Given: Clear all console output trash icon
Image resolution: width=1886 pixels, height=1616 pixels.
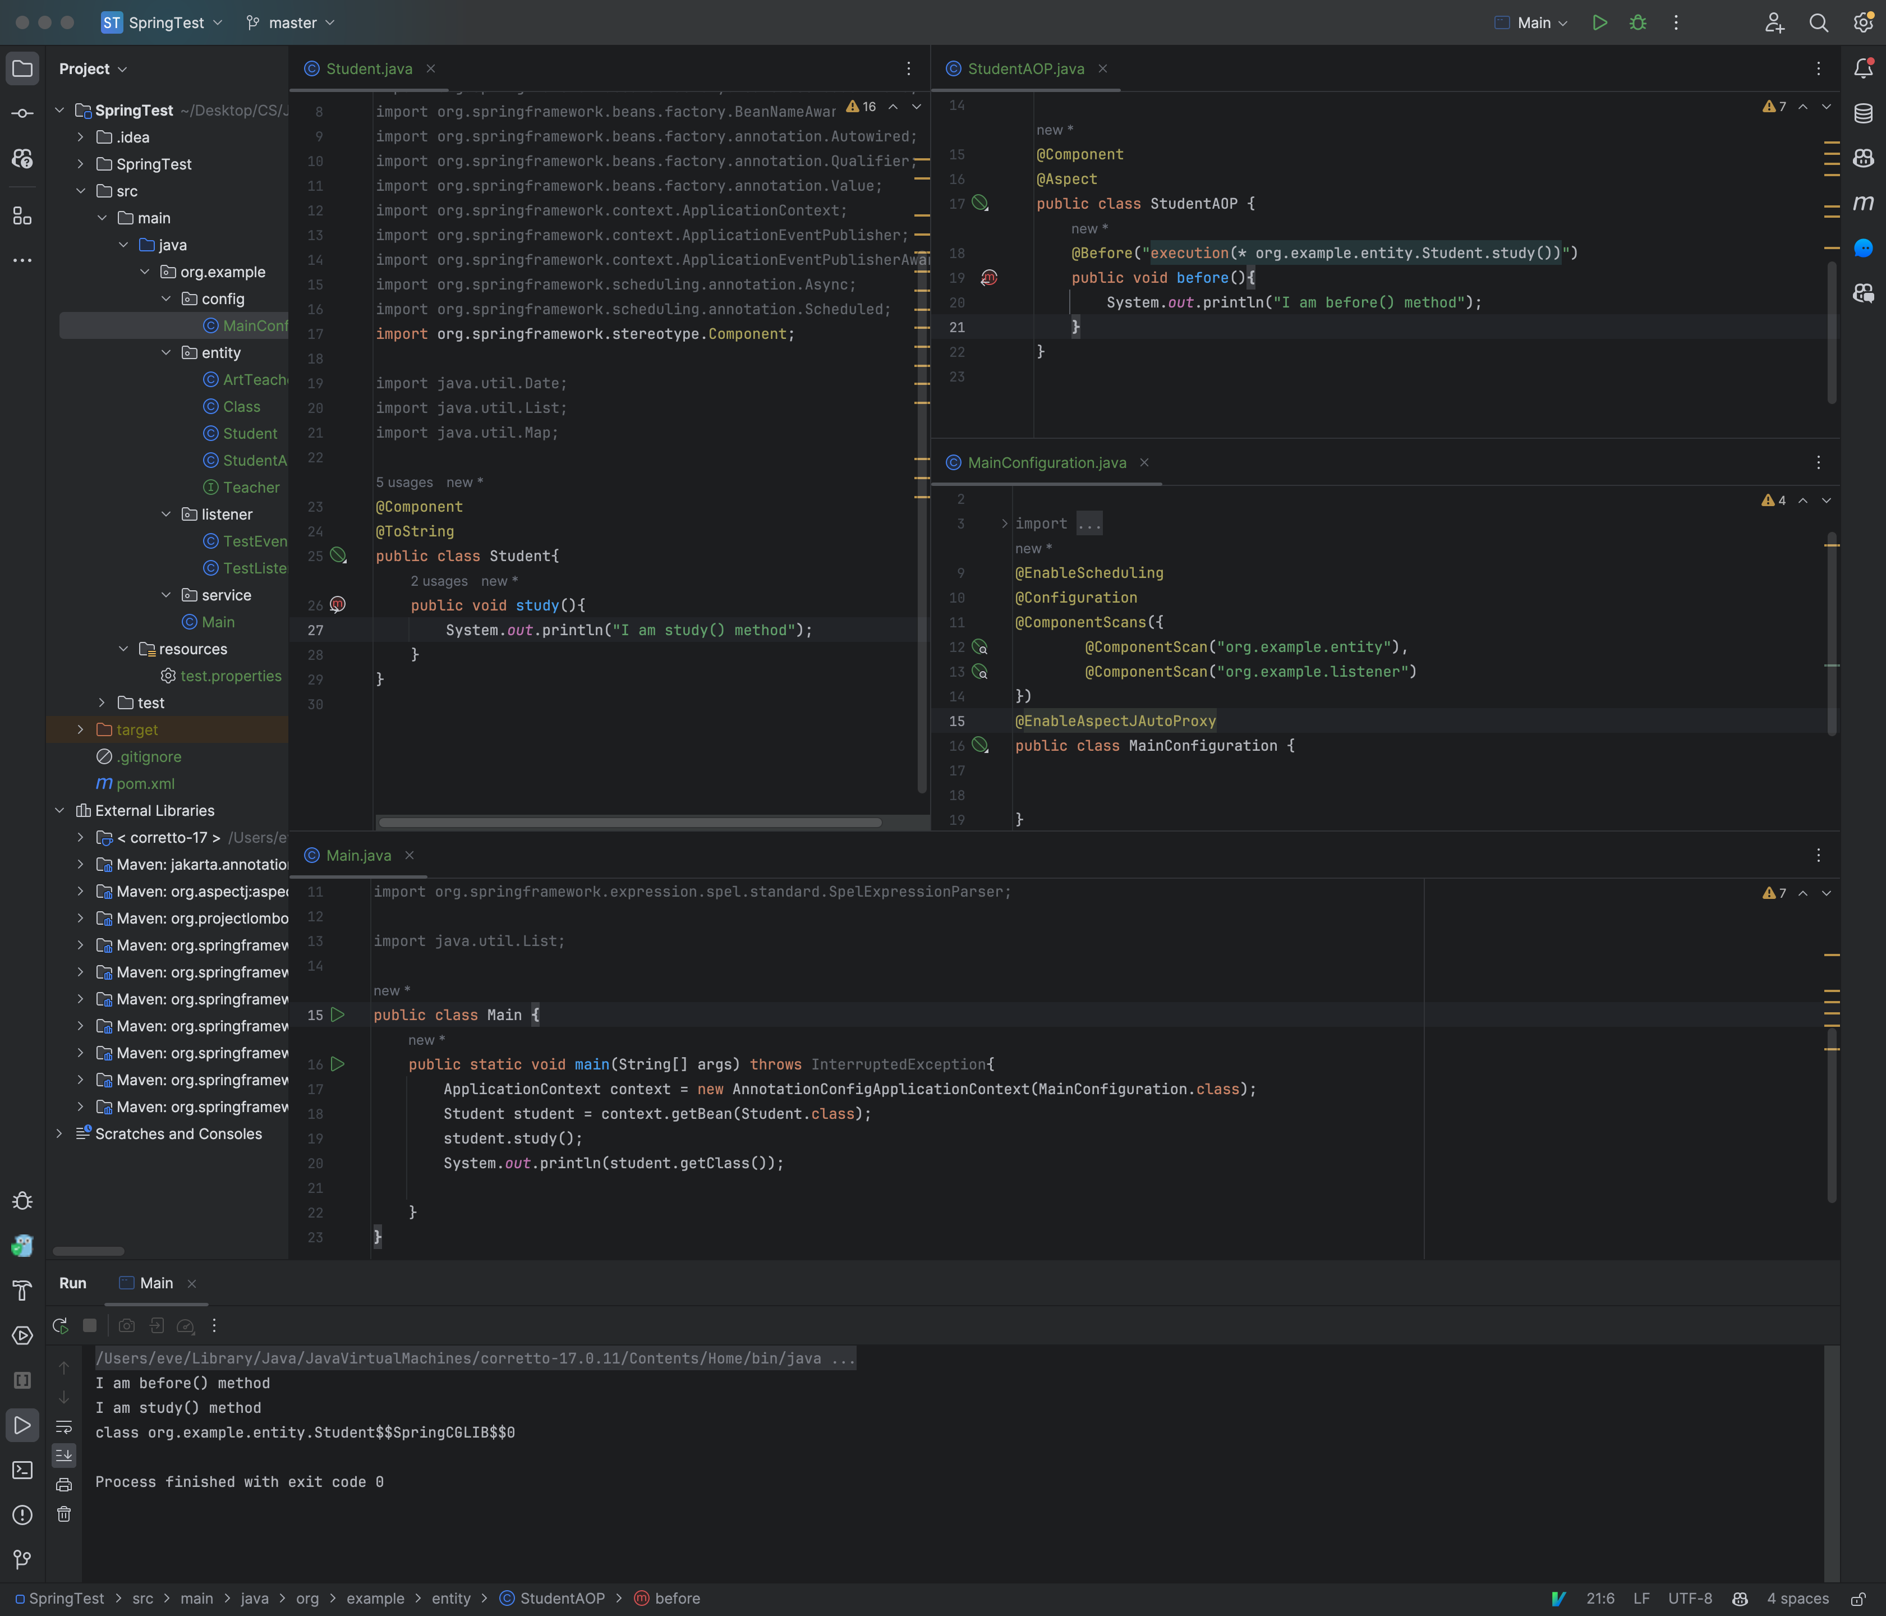Looking at the screenshot, I should [64, 1514].
